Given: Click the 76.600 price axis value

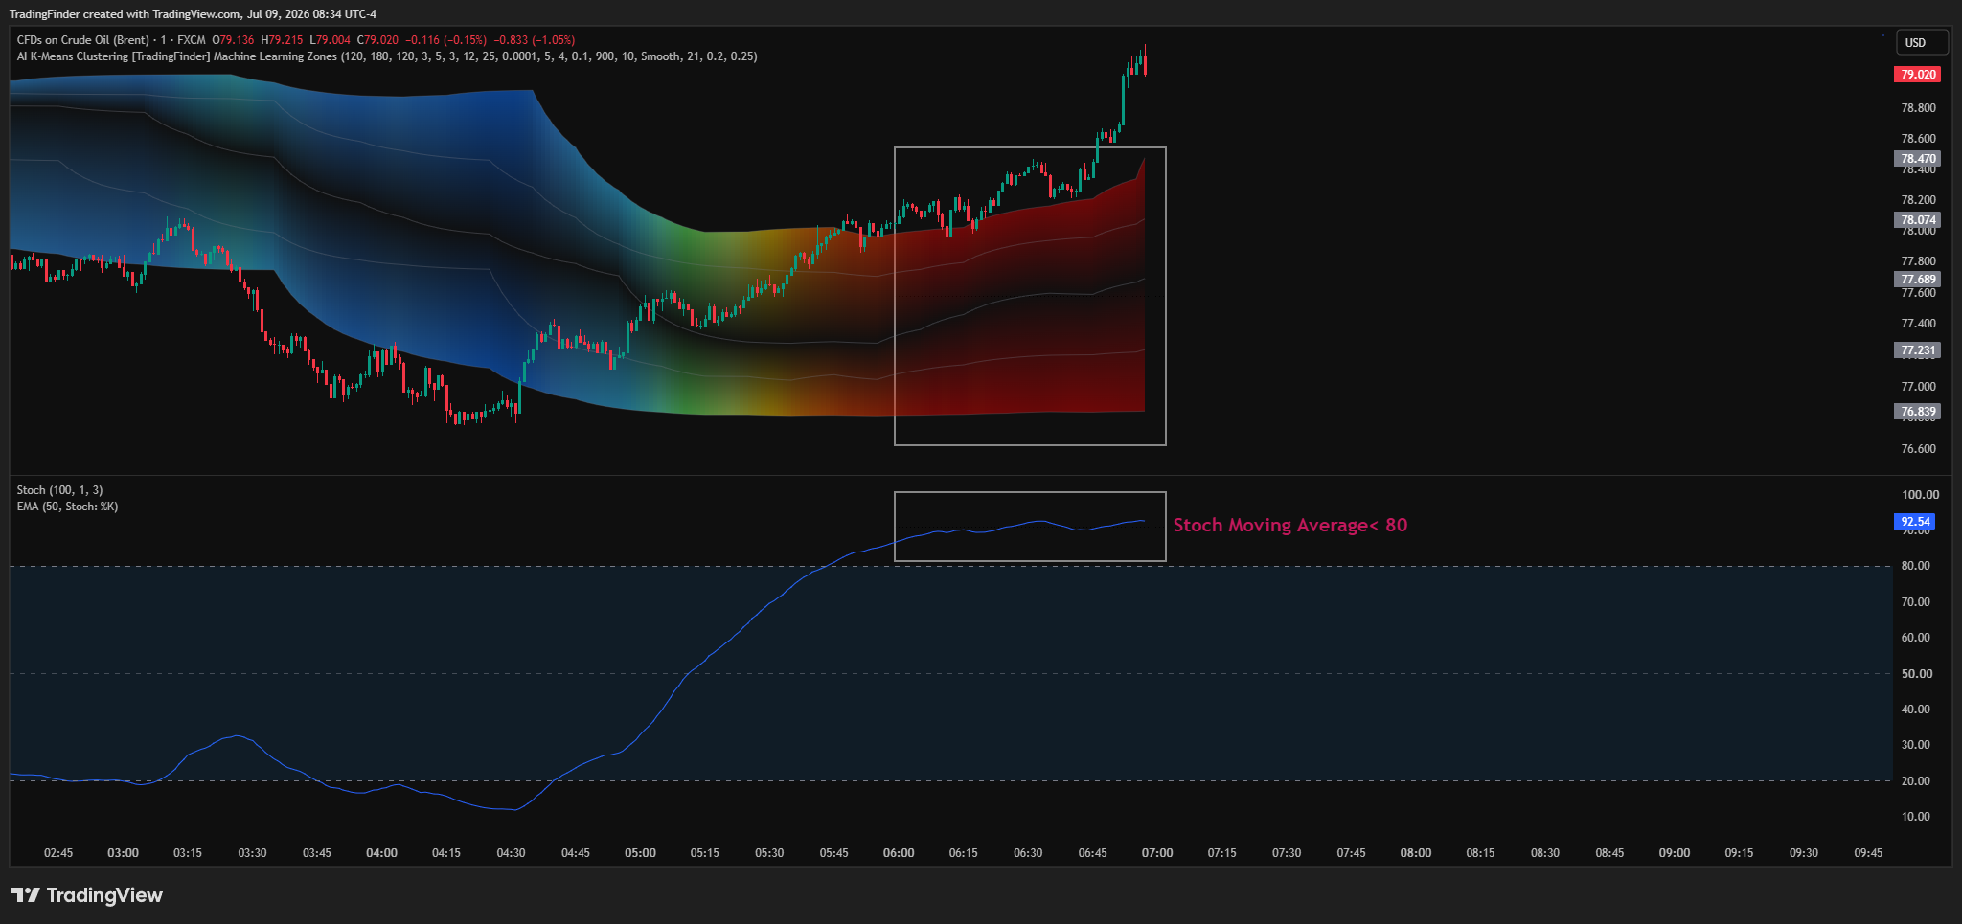Looking at the screenshot, I should [x=1918, y=449].
